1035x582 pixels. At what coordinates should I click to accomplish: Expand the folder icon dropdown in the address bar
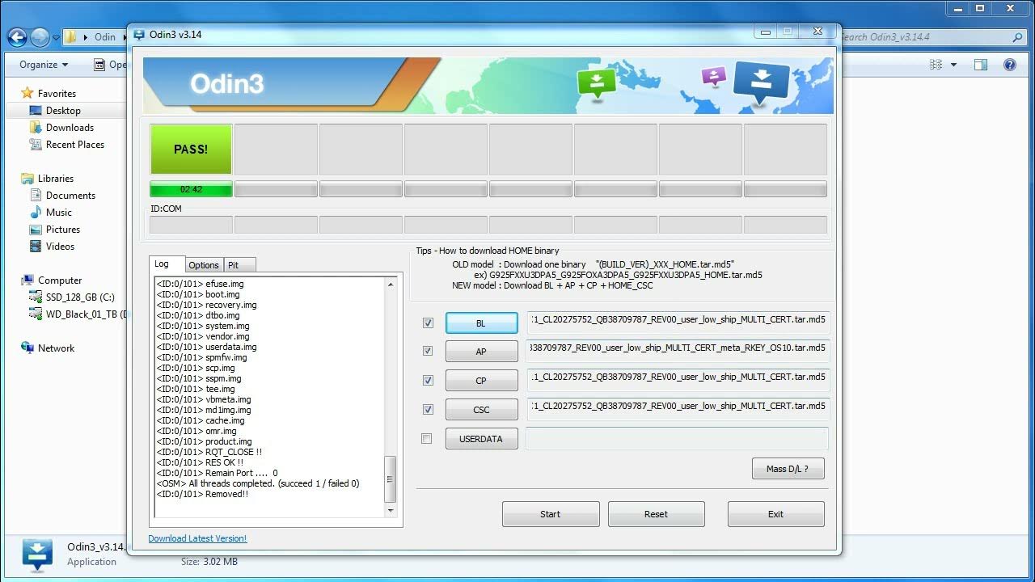coord(84,37)
